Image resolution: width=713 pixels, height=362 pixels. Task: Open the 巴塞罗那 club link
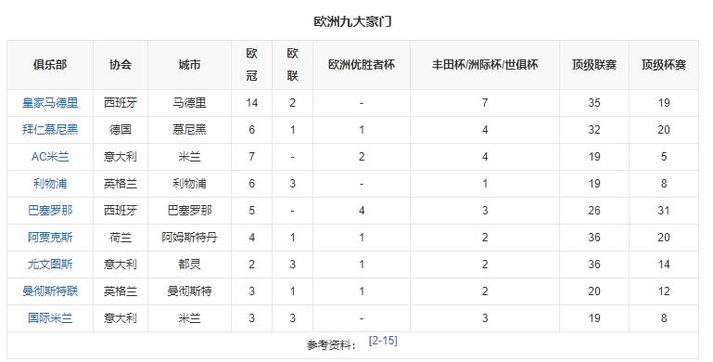point(50,211)
